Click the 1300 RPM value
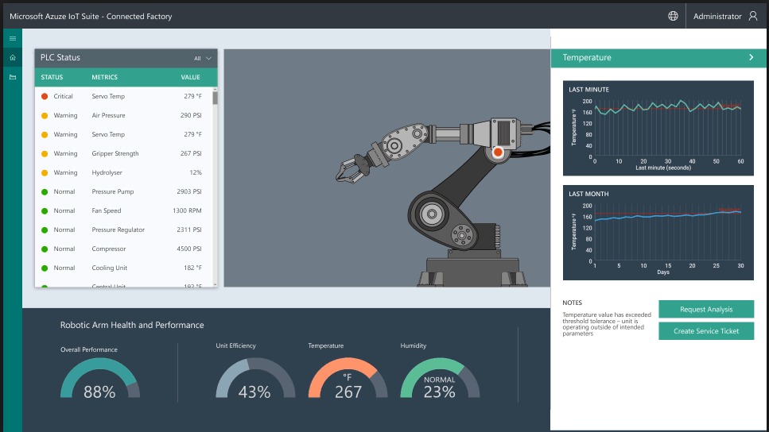This screenshot has height=432, width=769. tap(187, 211)
